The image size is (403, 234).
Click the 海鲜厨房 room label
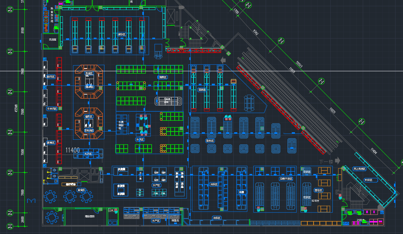90,216
